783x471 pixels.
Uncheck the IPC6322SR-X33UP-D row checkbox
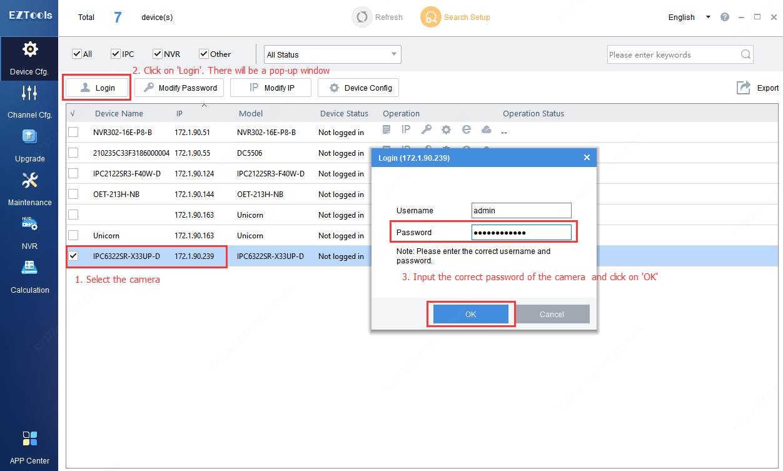coord(73,256)
